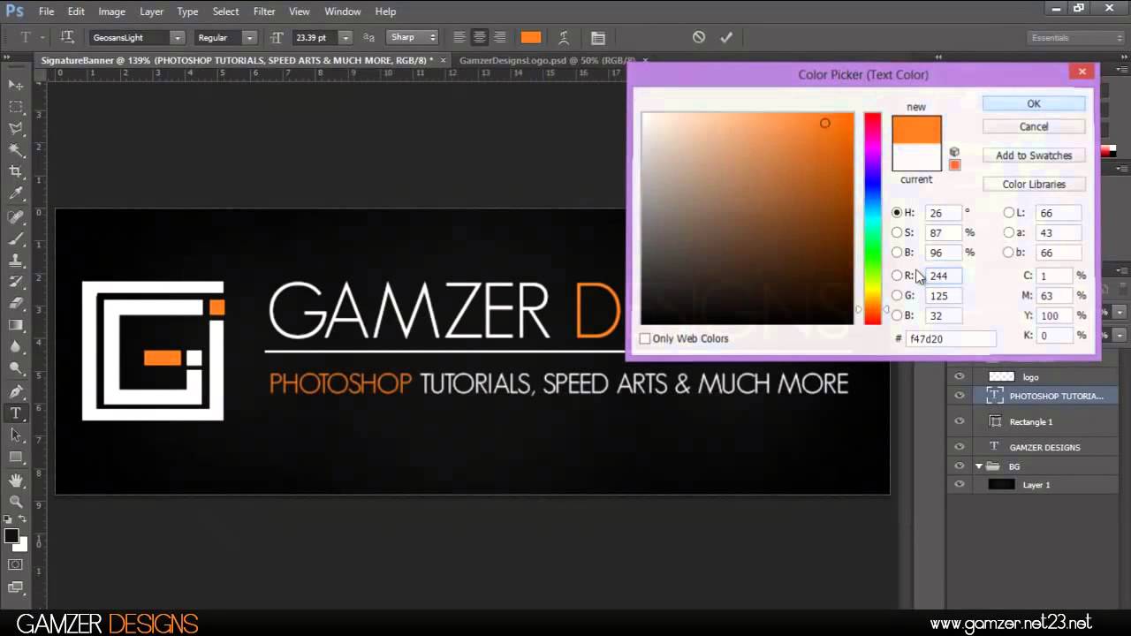Toggle Character and Paragraph panels
Viewport: 1131px width, 636px height.
[598, 37]
